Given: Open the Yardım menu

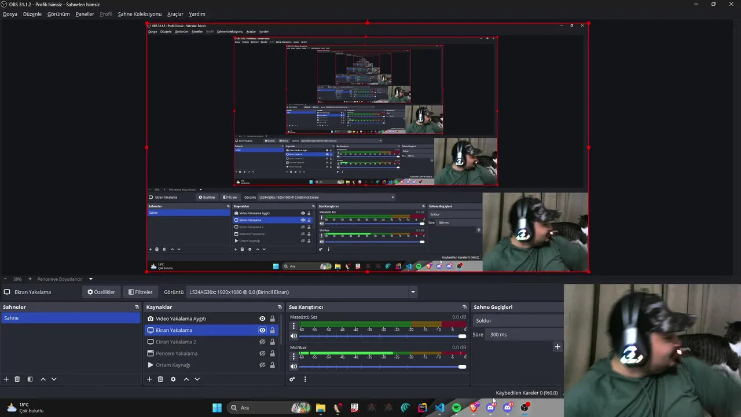Looking at the screenshot, I should 197,14.
